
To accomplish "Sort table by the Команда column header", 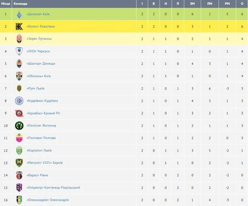I will 20,4.
